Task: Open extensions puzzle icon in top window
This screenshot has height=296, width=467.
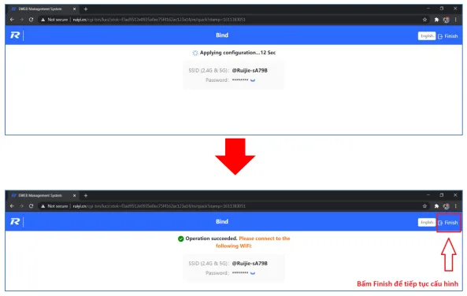Action: pyautogui.click(x=436, y=20)
